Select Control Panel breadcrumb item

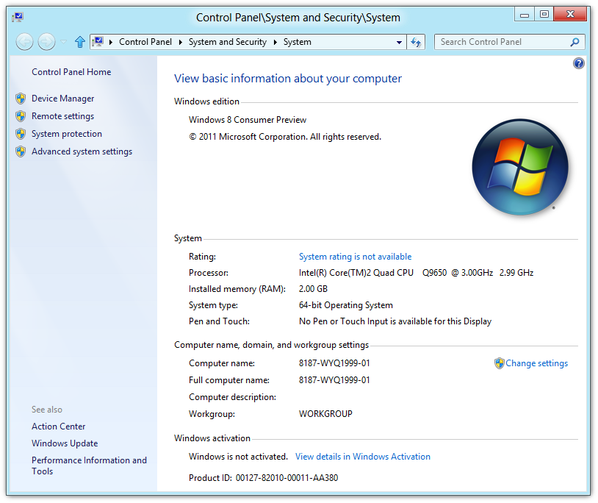(145, 42)
